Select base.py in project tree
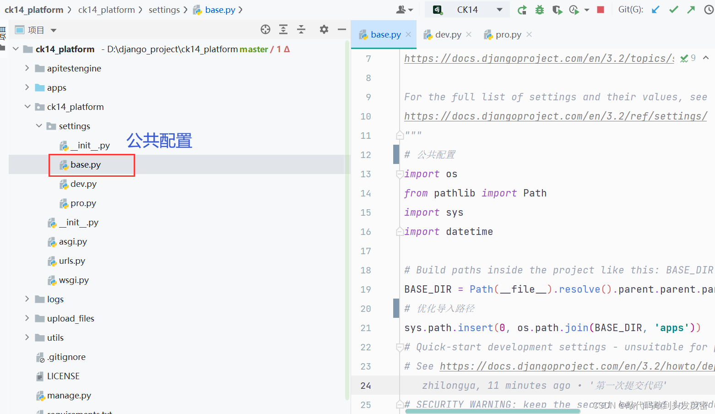The height and width of the screenshot is (414, 715). (86, 164)
